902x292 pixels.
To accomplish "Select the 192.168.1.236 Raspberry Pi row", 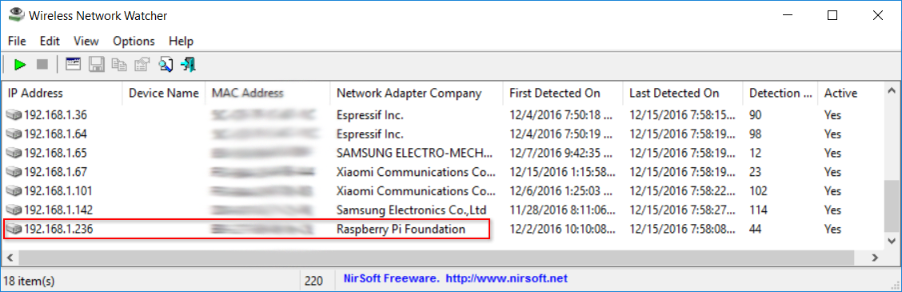I will point(443,229).
